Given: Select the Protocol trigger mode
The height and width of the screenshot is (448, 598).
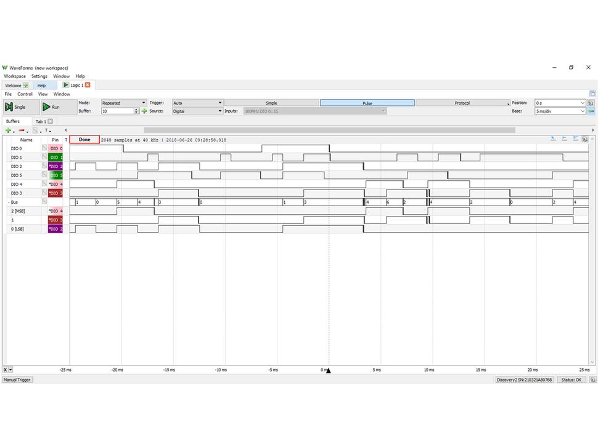Looking at the screenshot, I should click(x=462, y=103).
